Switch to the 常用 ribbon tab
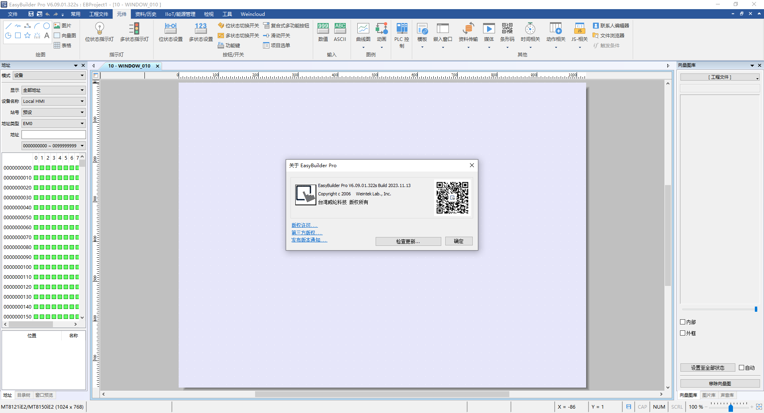The image size is (764, 413). click(76, 14)
